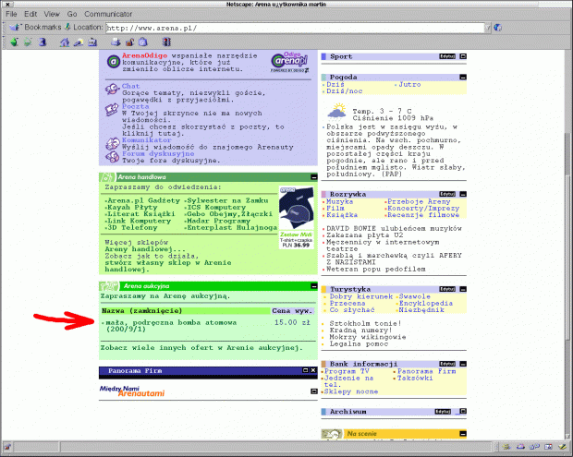
Task: Click the Arena Odigo logo
Action: pos(290,62)
